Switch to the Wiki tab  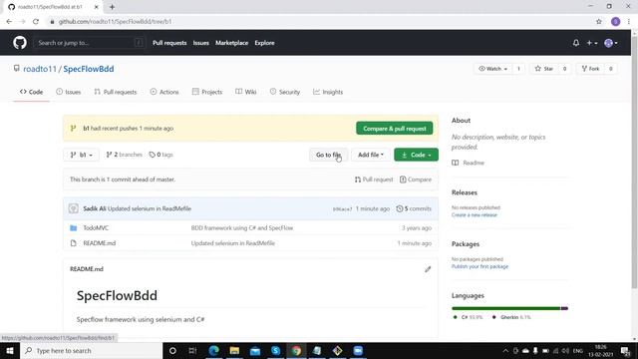[246, 92]
